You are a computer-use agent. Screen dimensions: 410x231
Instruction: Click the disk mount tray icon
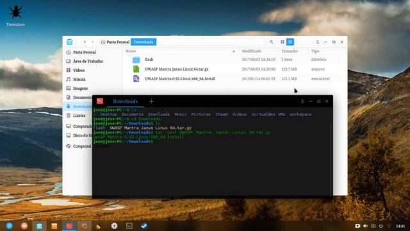(373, 226)
